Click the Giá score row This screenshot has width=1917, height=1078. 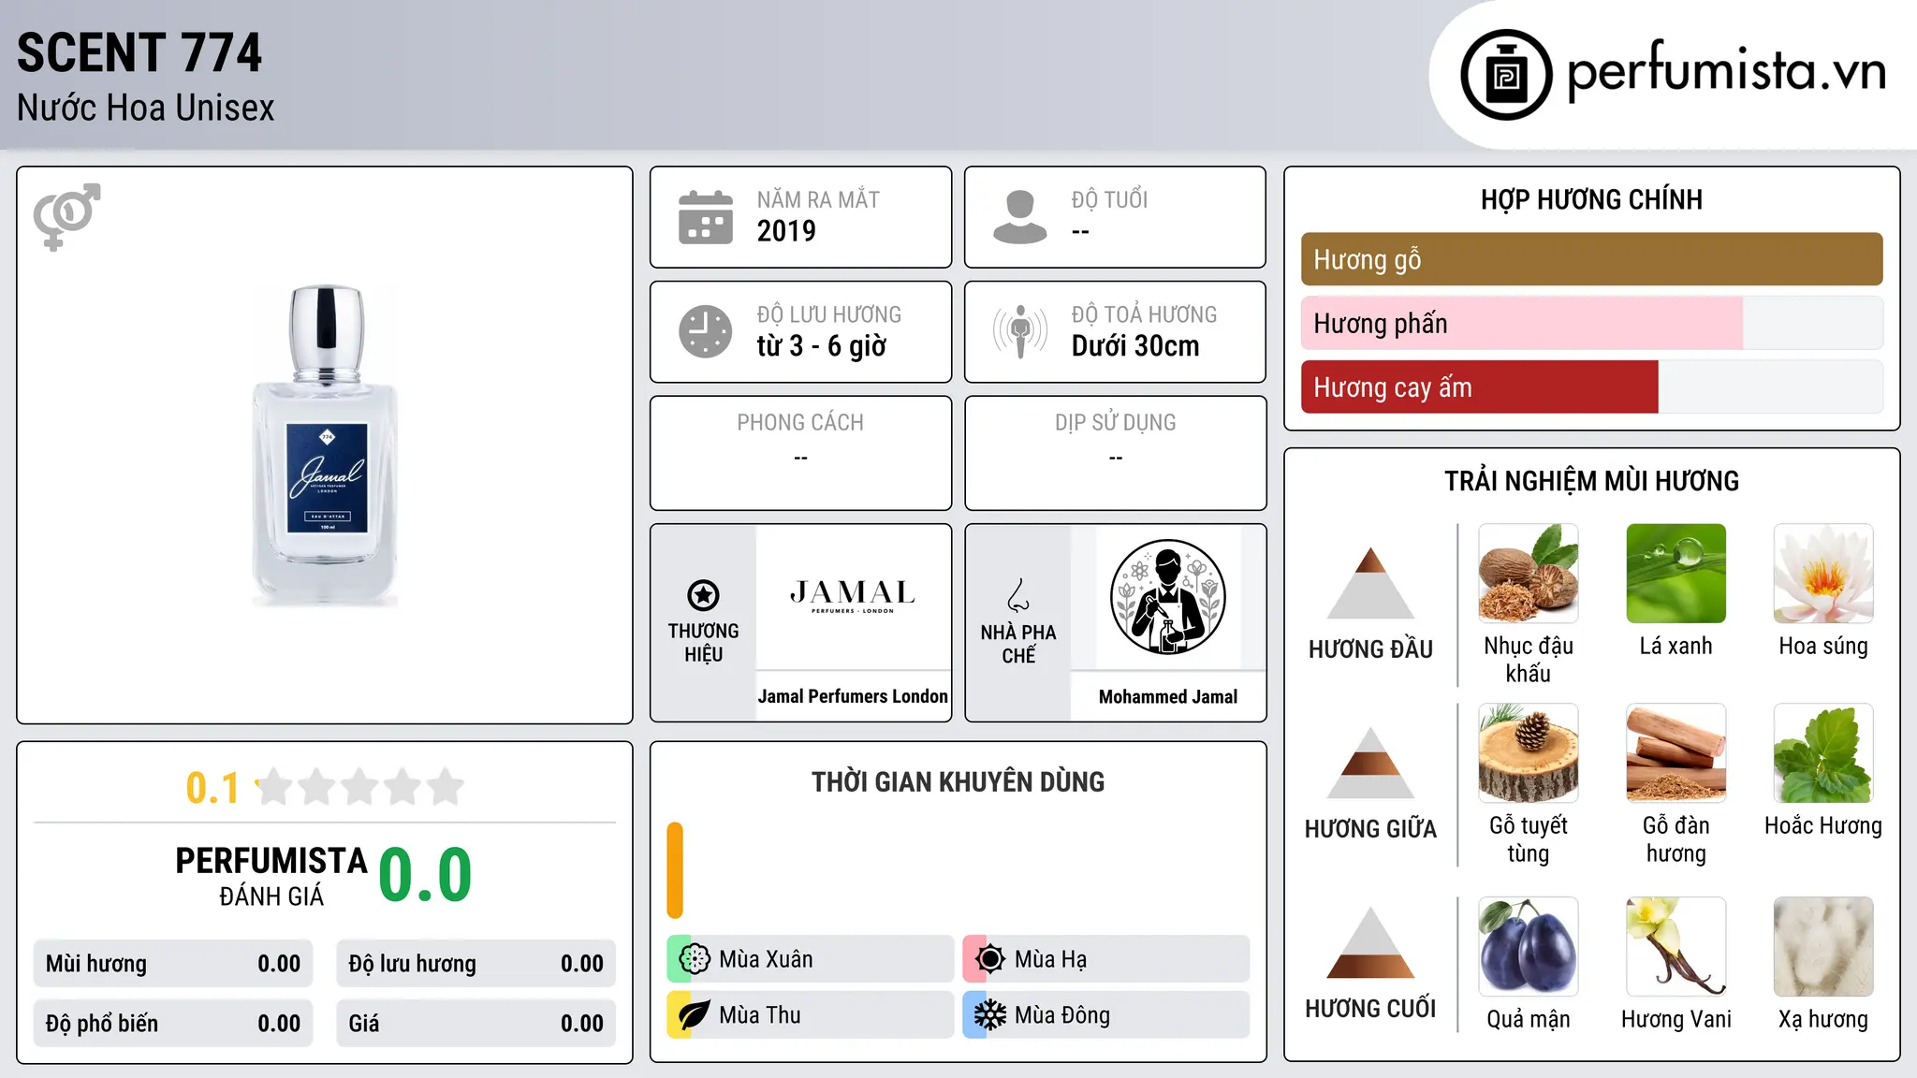click(476, 1024)
